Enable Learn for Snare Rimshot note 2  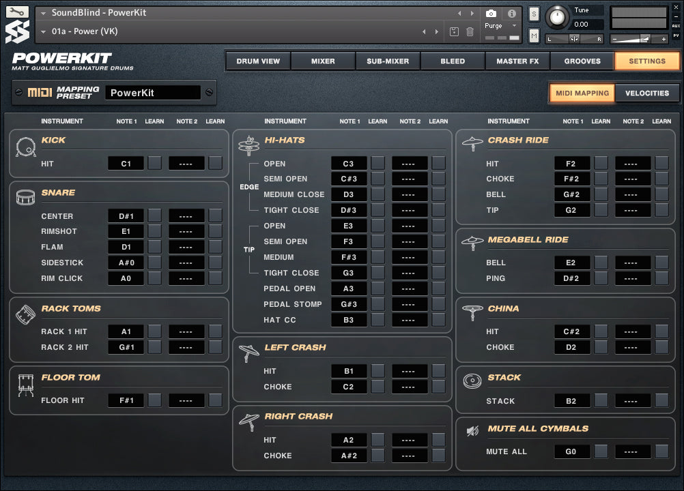pos(215,231)
